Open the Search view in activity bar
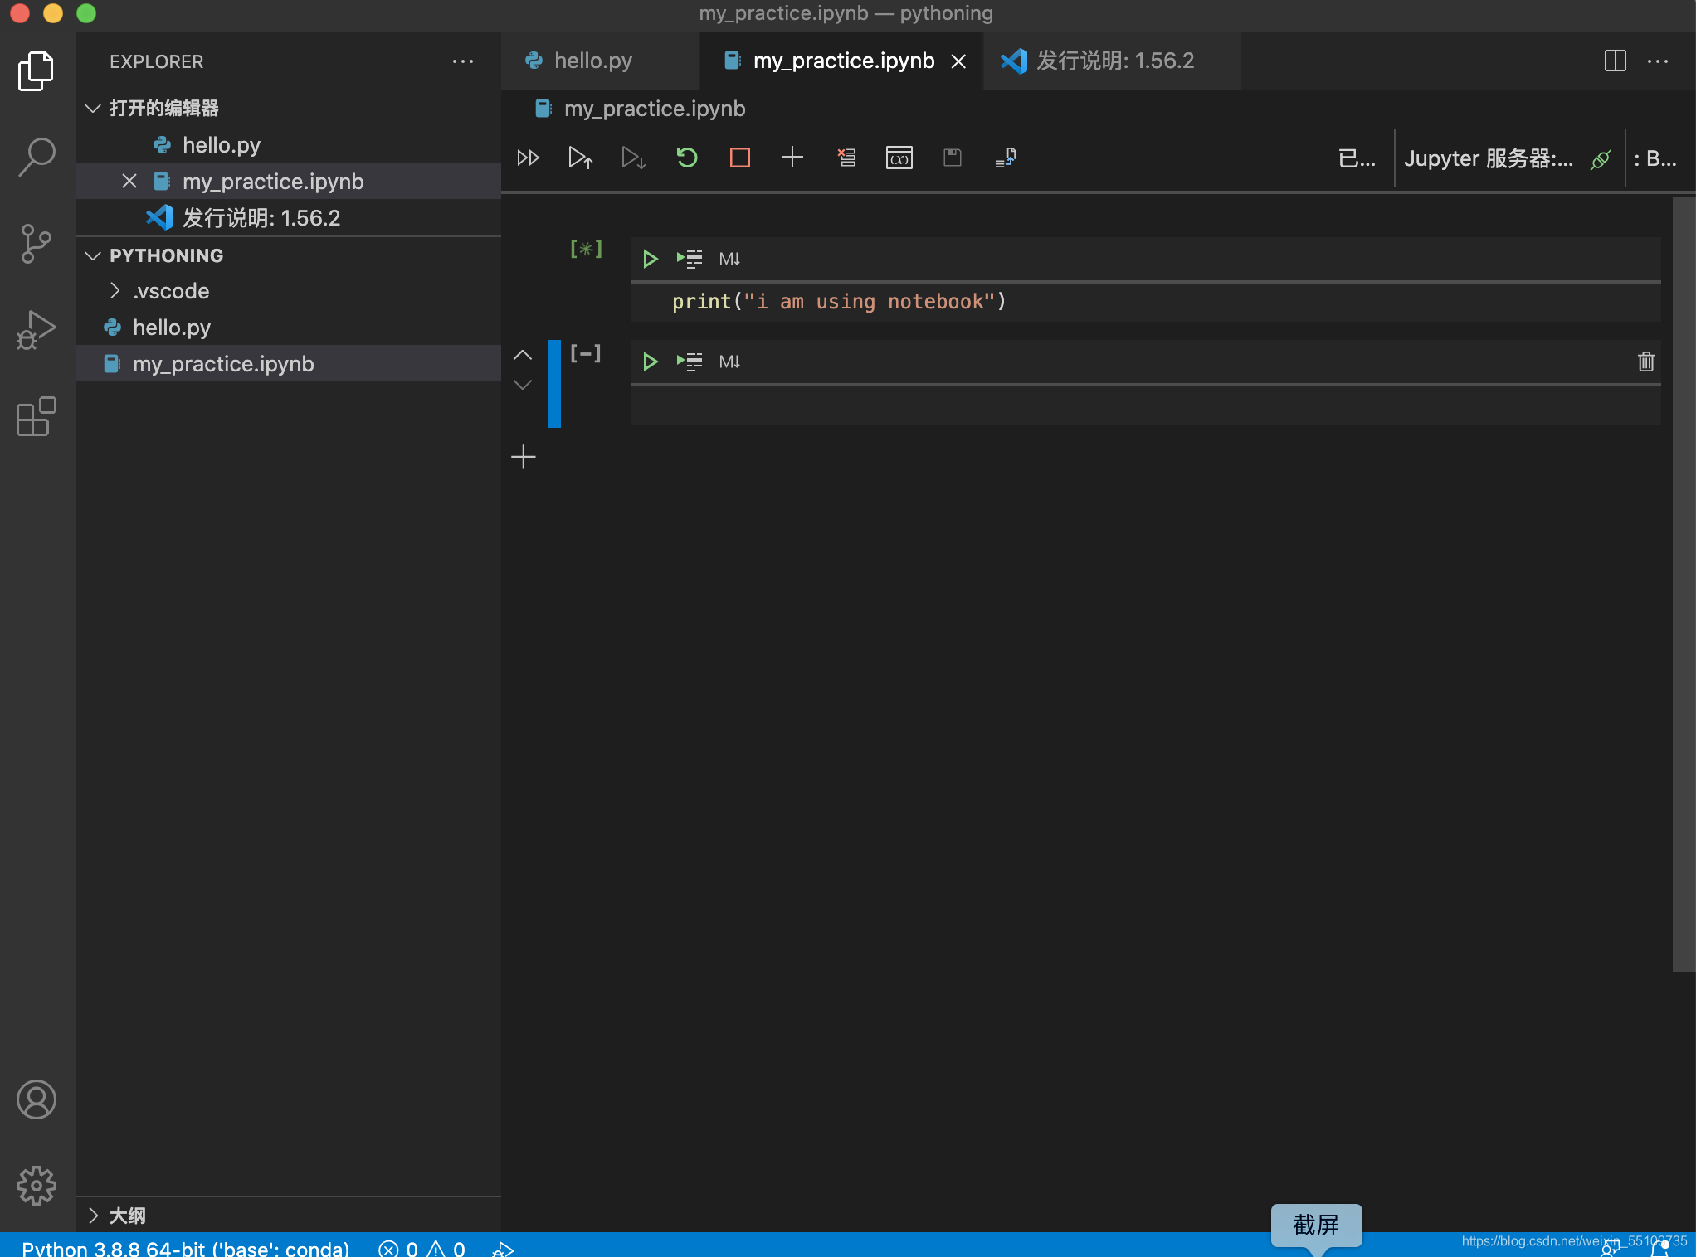This screenshot has height=1257, width=1696. 37,156
